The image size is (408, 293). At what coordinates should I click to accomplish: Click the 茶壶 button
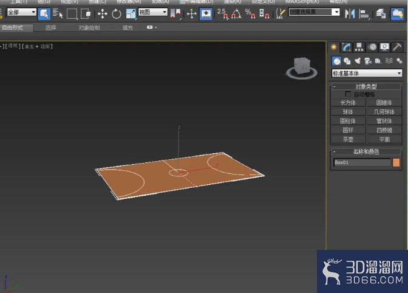(348, 139)
